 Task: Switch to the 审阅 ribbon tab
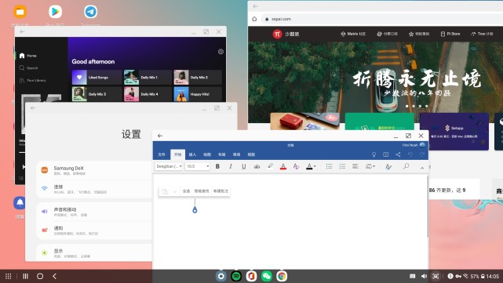237,154
